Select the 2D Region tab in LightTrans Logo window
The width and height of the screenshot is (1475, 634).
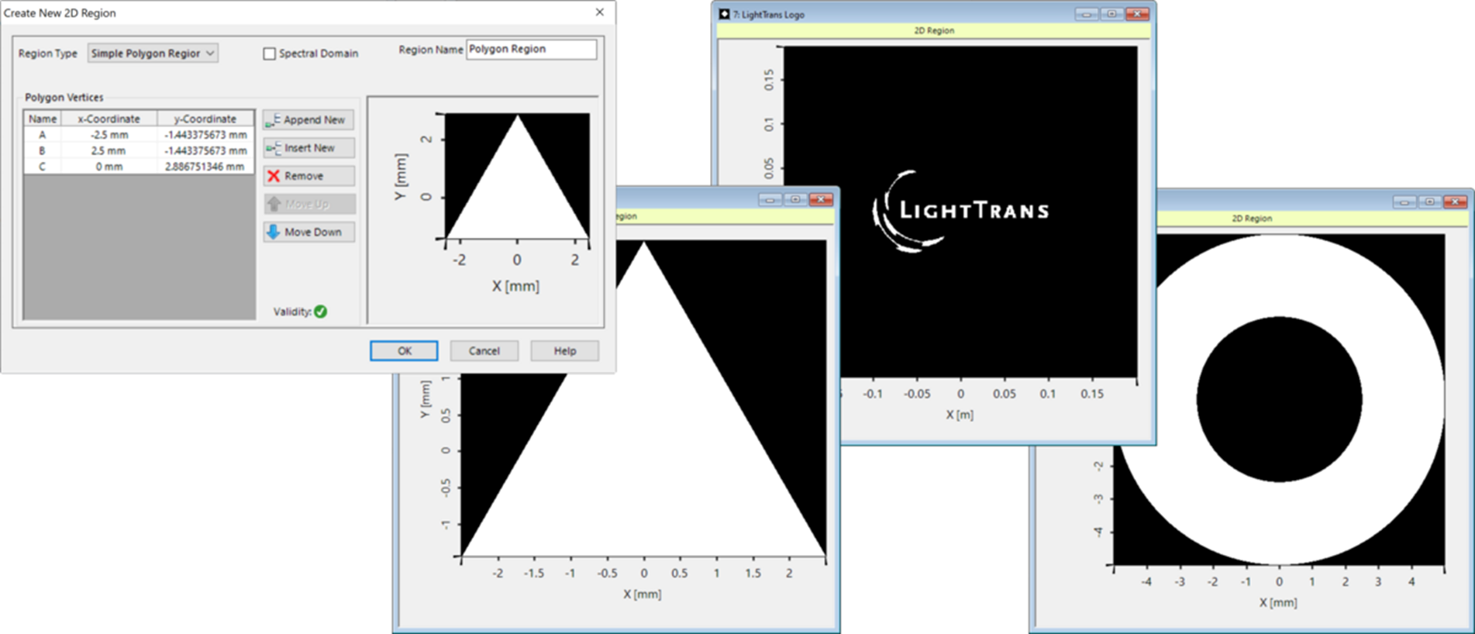pos(934,30)
